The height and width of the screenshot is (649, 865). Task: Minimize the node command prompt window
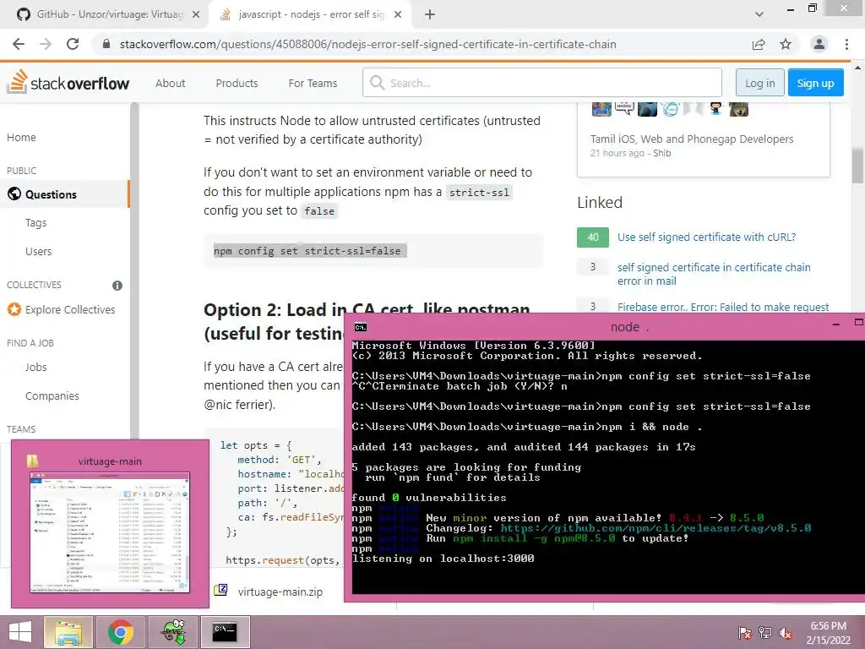tap(836, 325)
